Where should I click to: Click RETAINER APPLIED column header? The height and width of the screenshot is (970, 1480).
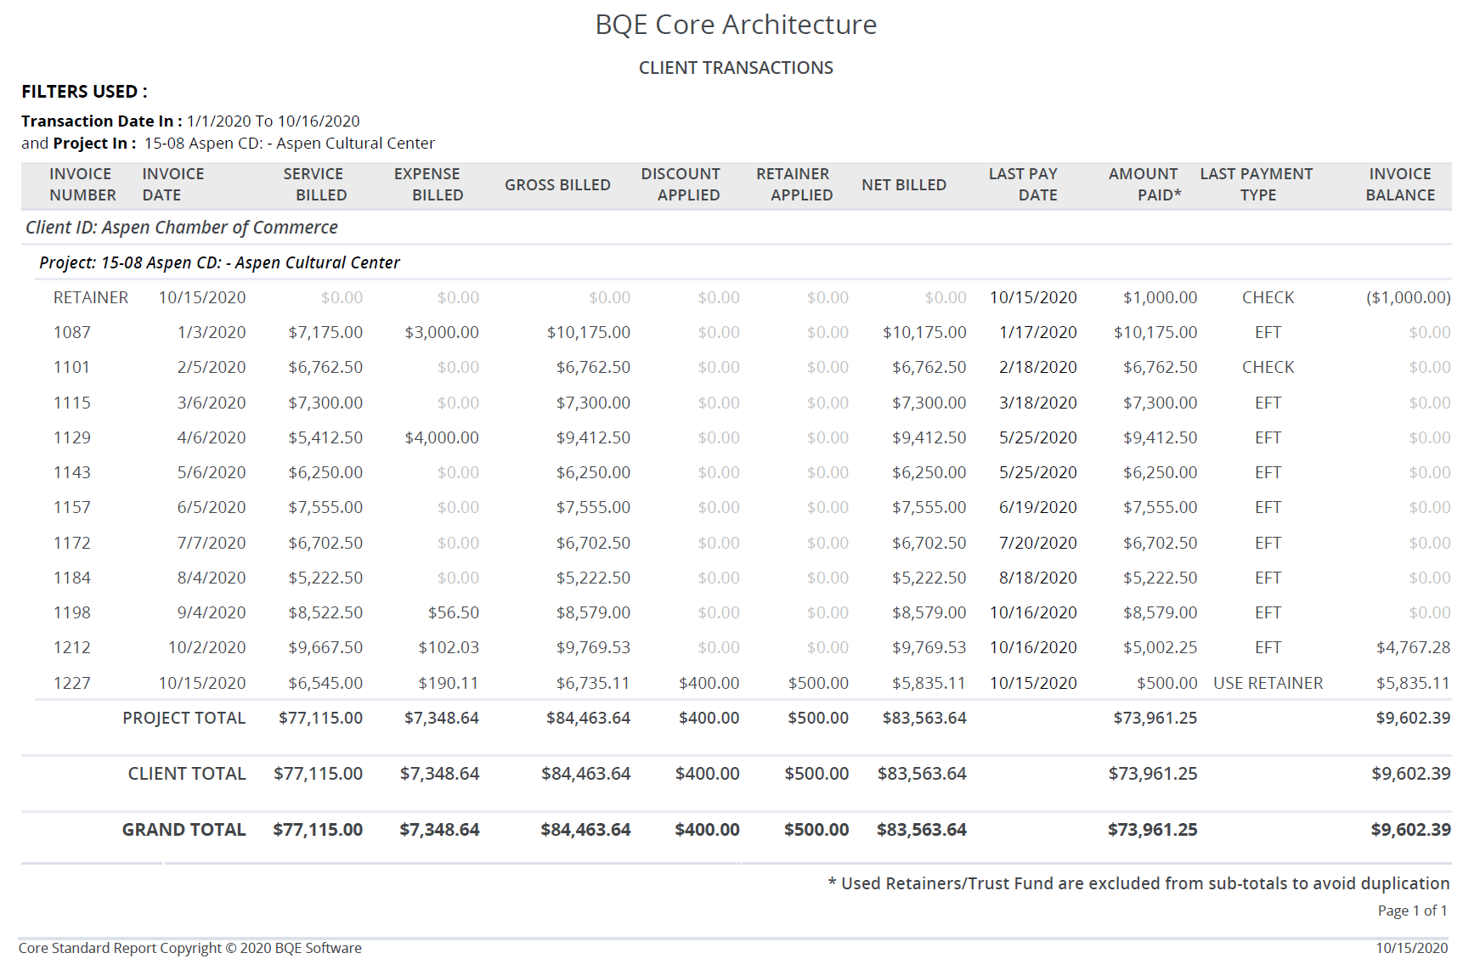794,184
